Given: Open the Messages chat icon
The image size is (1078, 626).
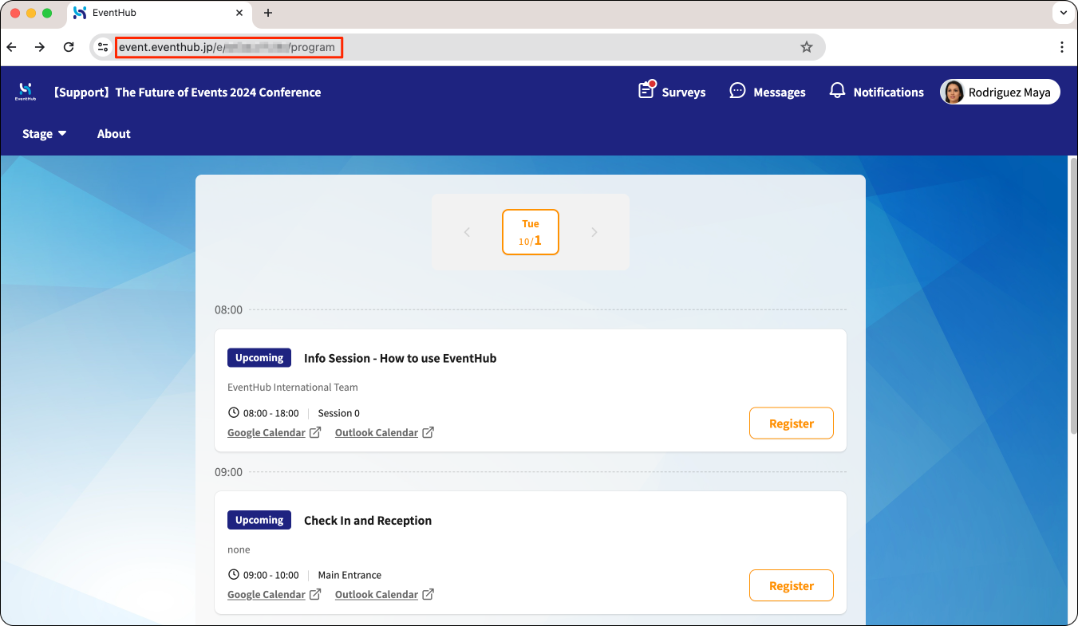Looking at the screenshot, I should point(738,91).
